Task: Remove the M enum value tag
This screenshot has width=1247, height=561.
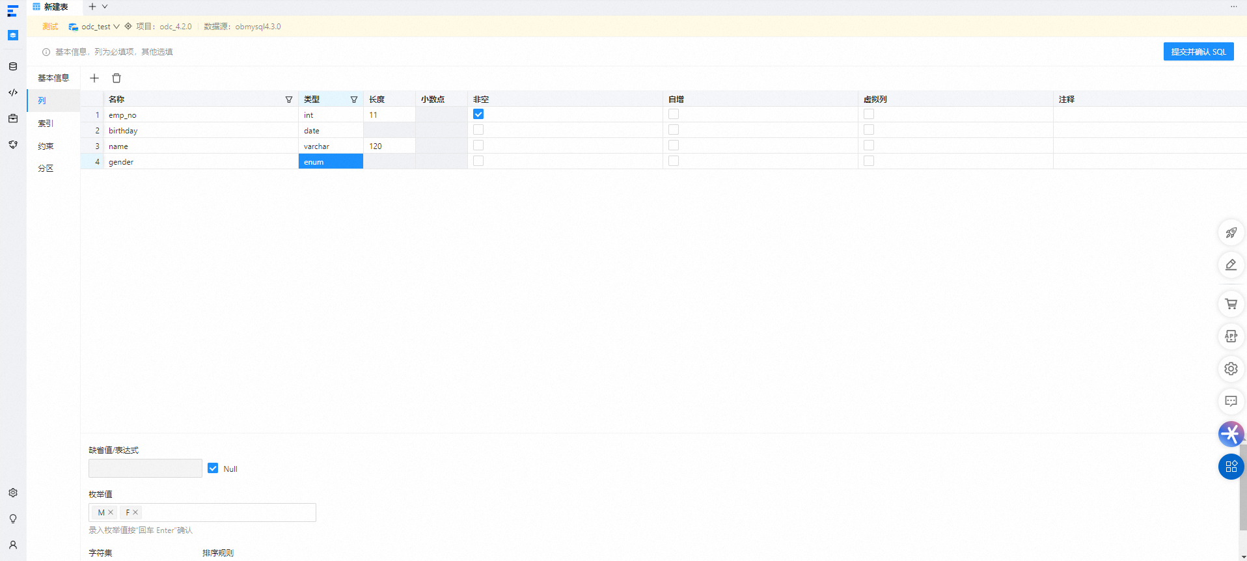Action: click(111, 512)
